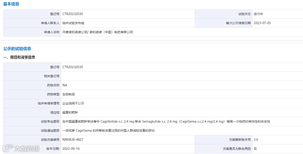The image size is (303, 154).
Task: Select the version number 3.0
Action: pyautogui.click(x=256, y=139)
